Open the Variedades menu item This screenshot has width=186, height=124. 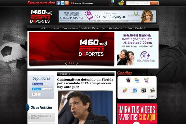[115, 28]
